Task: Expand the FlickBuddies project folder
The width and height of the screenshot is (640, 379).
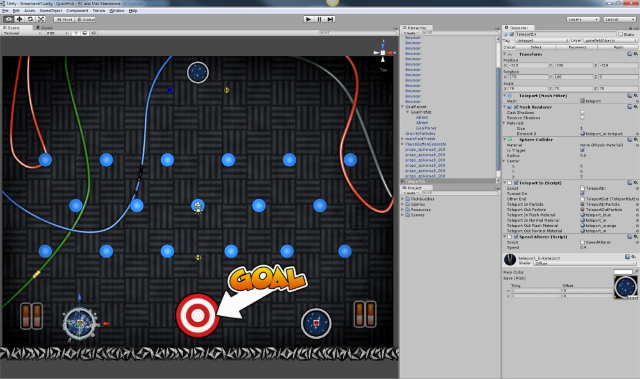Action: [403, 199]
